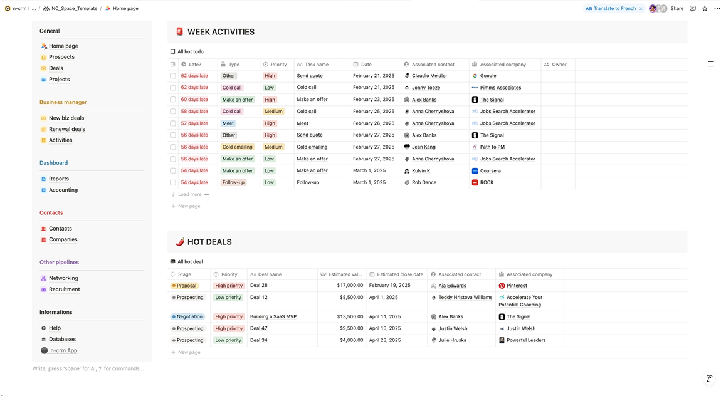Open Accounting page from sidebar
This screenshot has width=721, height=396.
(x=63, y=190)
